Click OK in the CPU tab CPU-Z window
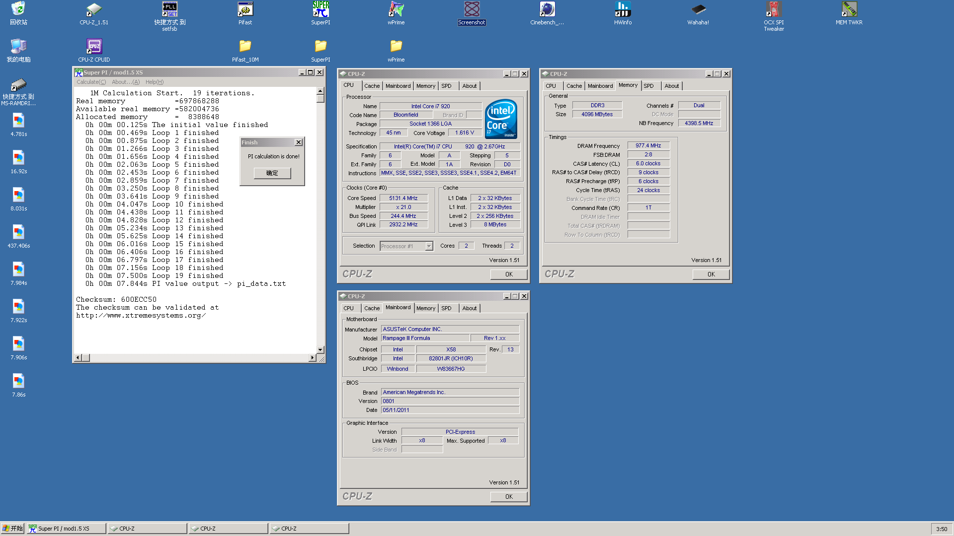The height and width of the screenshot is (536, 954). coord(509,274)
